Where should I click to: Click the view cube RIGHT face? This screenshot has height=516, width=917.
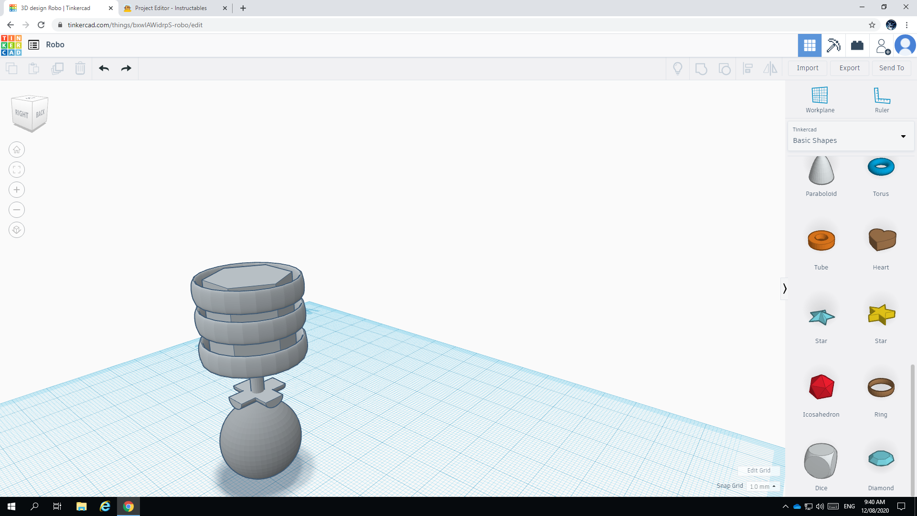21,114
